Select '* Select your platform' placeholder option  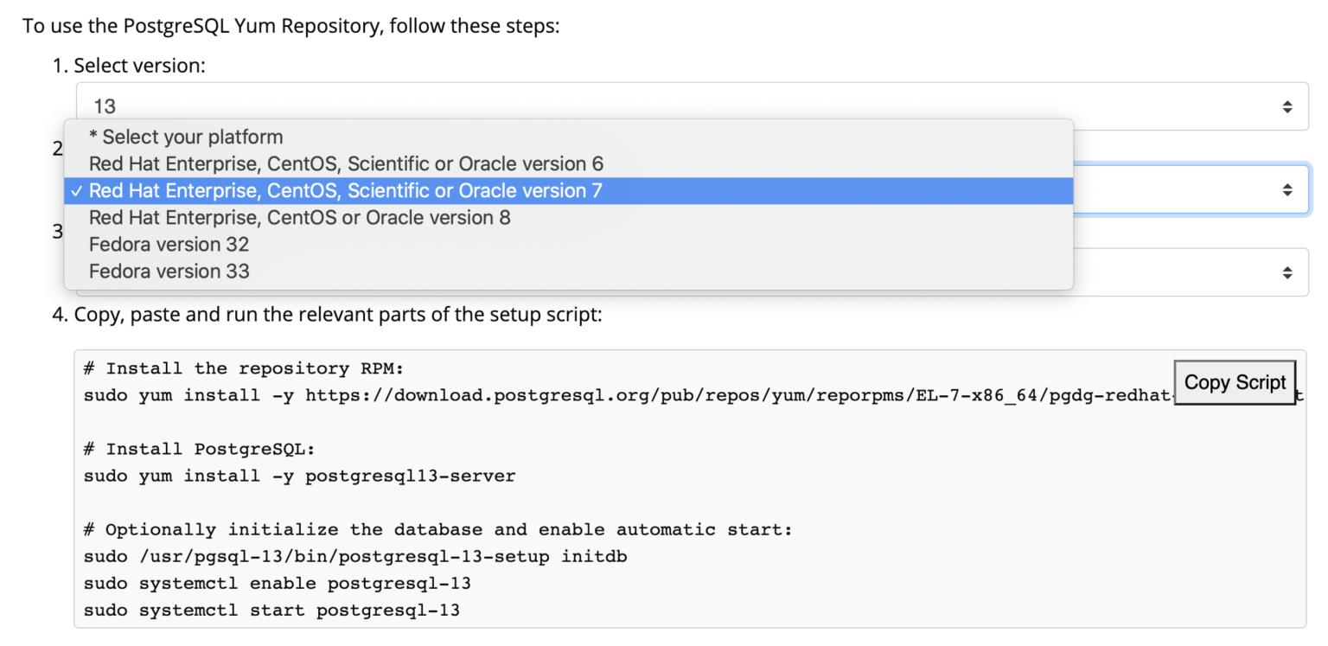point(569,137)
